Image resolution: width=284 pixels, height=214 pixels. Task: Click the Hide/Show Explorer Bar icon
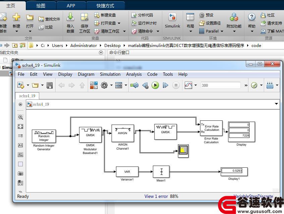pos(20,104)
